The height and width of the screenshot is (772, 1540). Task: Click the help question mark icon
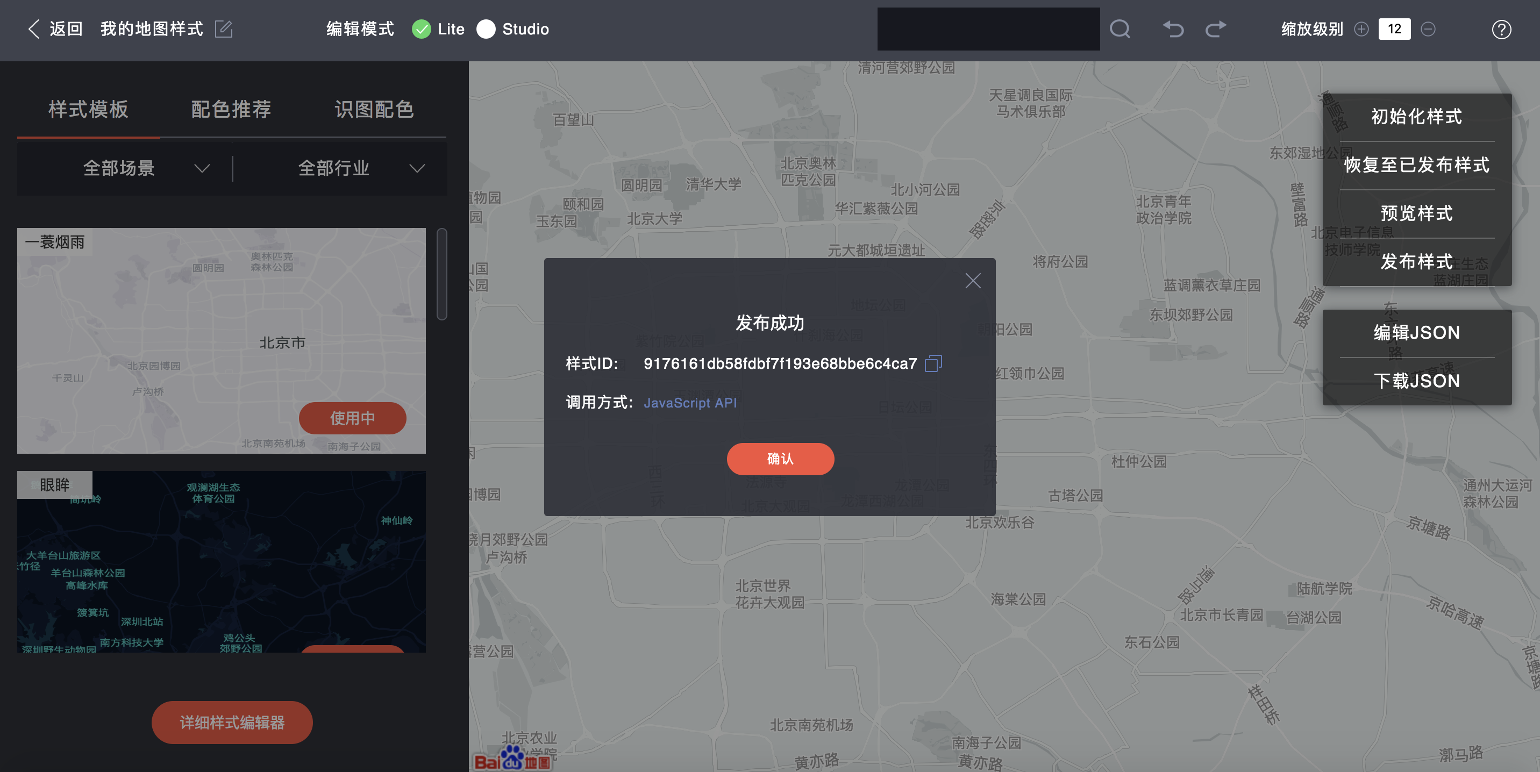(x=1501, y=29)
